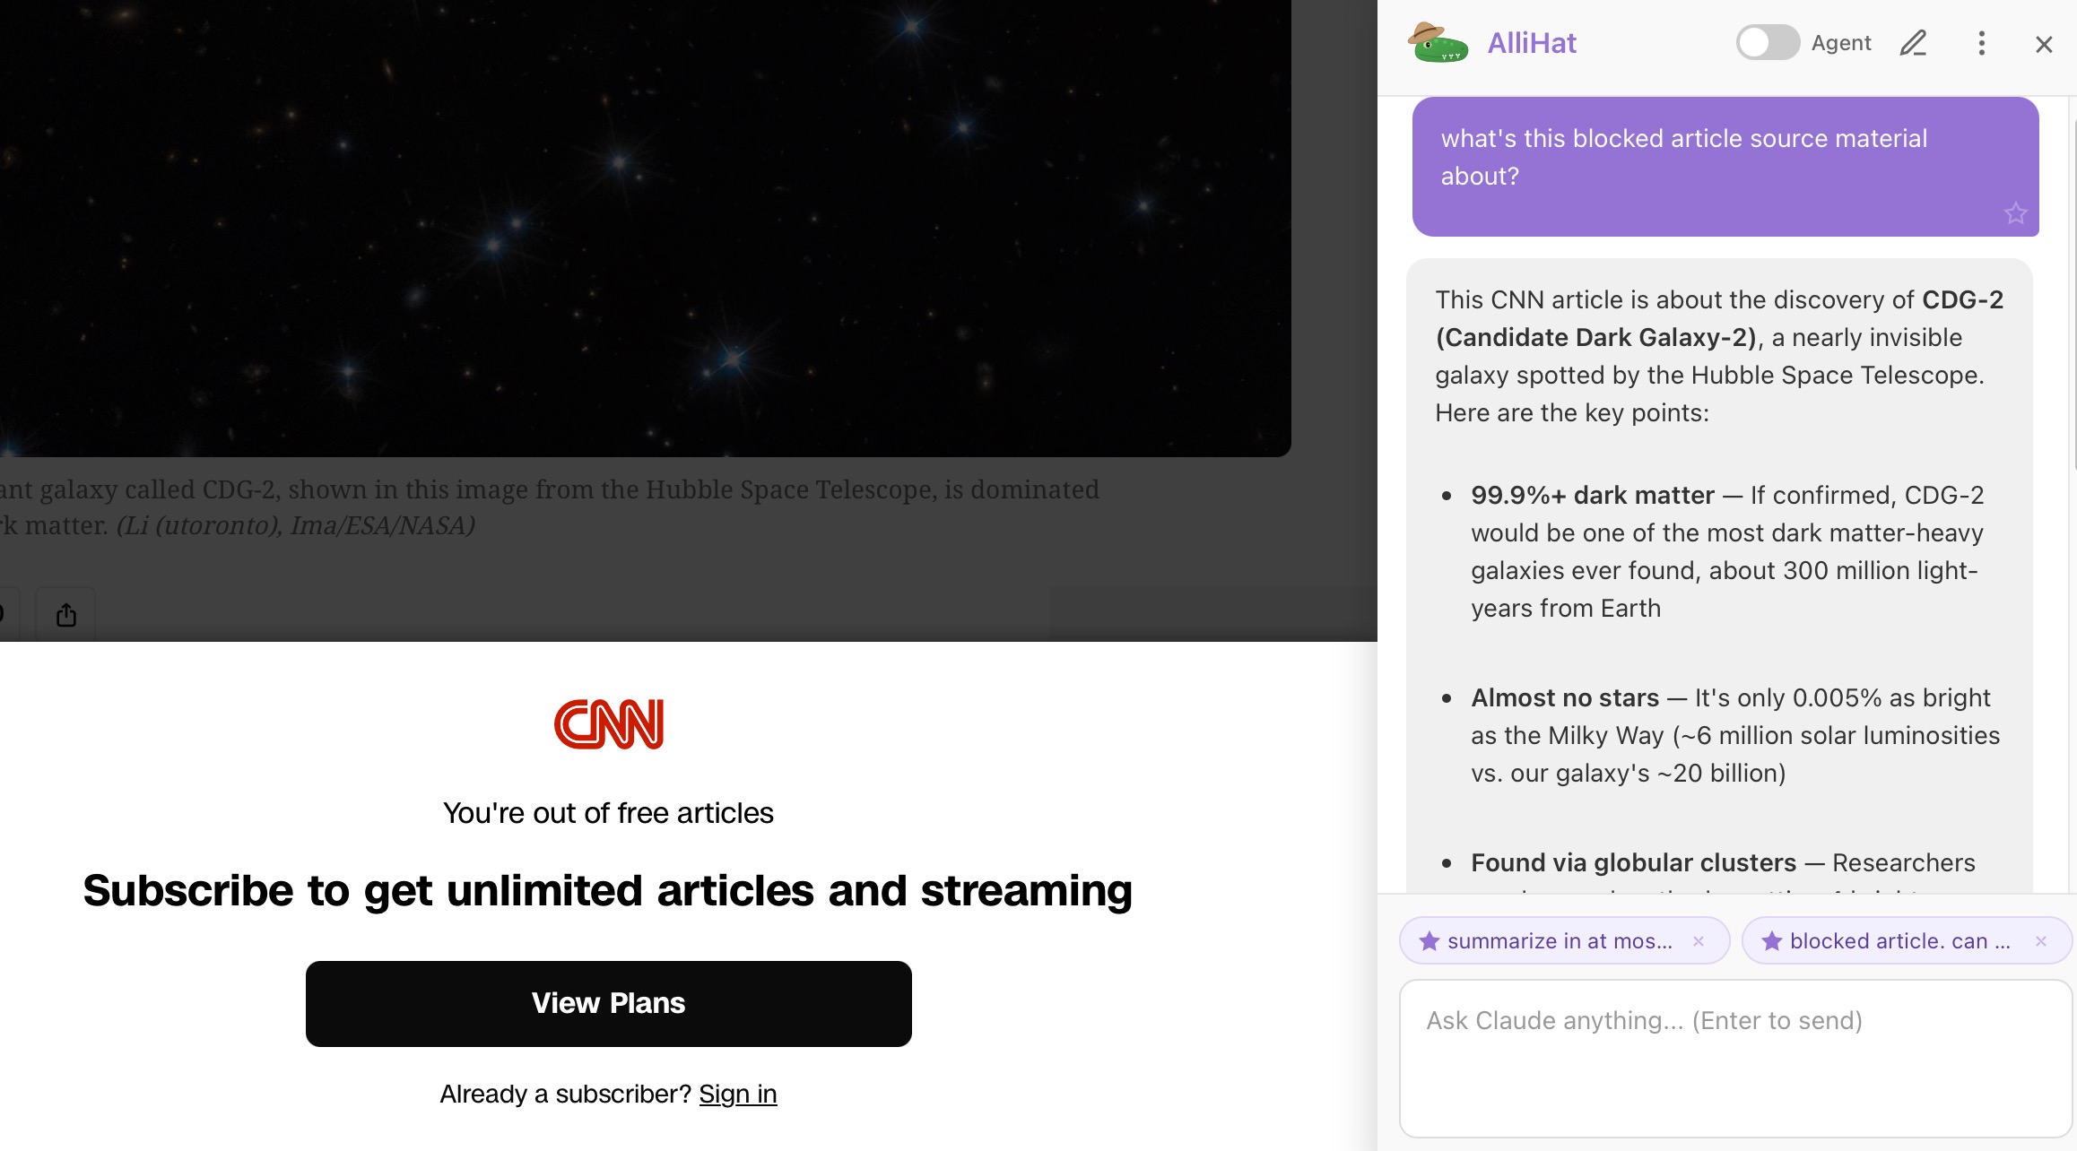The image size is (2077, 1151).
Task: Click the AlliHat title text
Action: pyautogui.click(x=1532, y=43)
